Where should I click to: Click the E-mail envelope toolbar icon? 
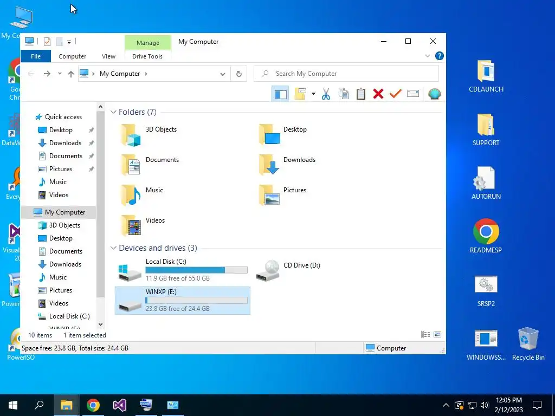[x=412, y=94]
